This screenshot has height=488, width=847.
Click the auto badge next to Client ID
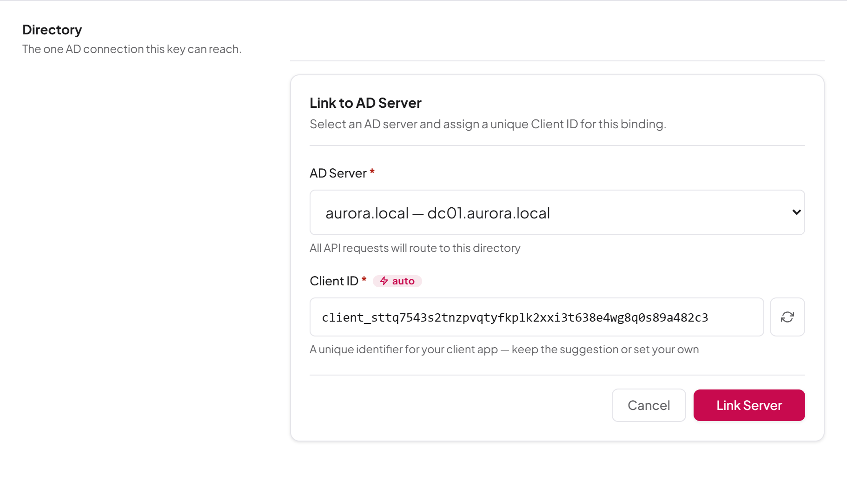[397, 281]
